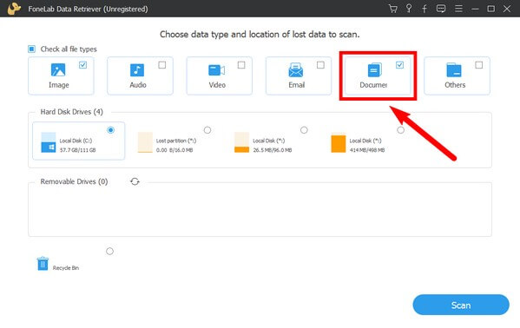Click the Others label text

455,85
